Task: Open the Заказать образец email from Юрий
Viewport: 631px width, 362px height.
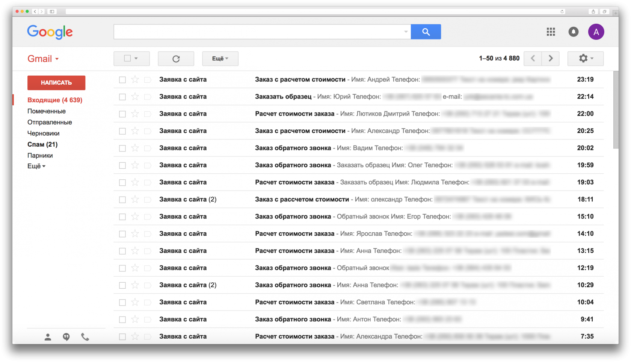Action: (359, 97)
